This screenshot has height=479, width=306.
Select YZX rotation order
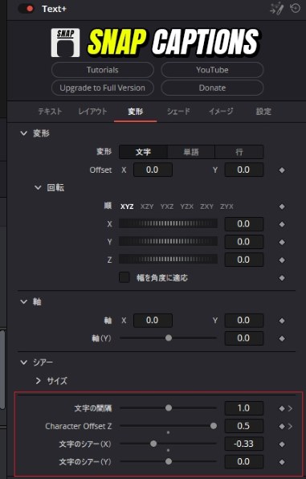(186, 207)
